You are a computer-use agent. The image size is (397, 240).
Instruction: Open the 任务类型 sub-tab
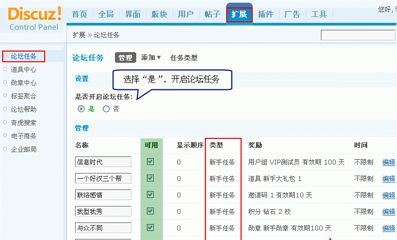184,57
